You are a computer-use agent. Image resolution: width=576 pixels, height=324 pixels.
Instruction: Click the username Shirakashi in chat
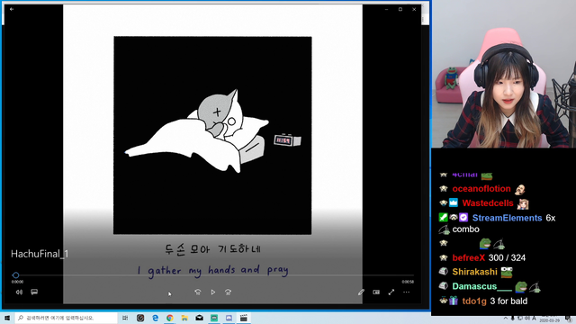[474, 272]
